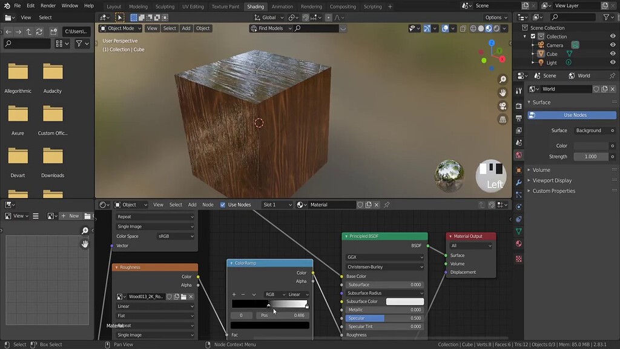Hide the Camera object in outliner
Image resolution: width=620 pixels, height=349 pixels.
613,45
